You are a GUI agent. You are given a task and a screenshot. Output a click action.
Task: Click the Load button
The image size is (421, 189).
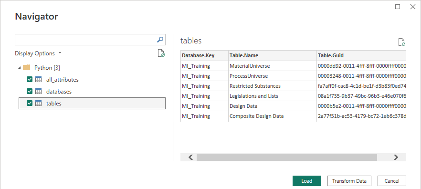(306, 181)
